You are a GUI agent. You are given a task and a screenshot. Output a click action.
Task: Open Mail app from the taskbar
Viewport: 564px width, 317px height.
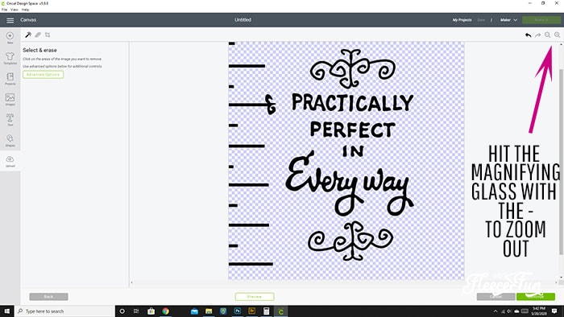click(x=194, y=311)
